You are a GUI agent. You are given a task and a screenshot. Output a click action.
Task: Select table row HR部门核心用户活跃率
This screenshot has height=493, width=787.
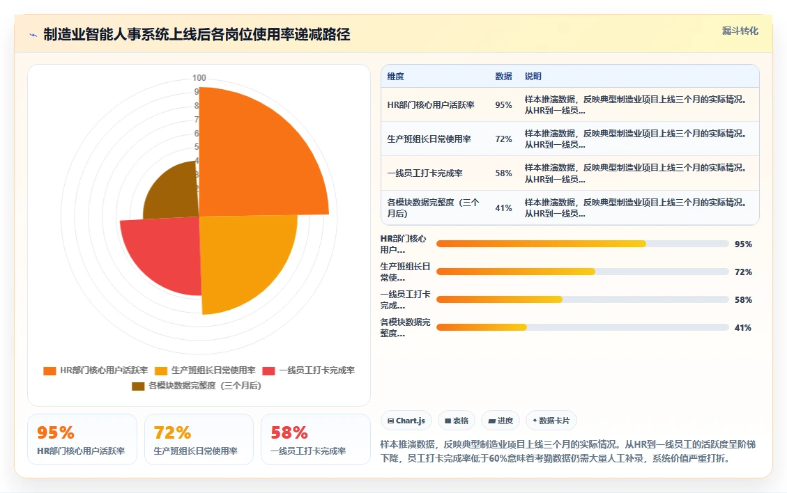(x=570, y=105)
